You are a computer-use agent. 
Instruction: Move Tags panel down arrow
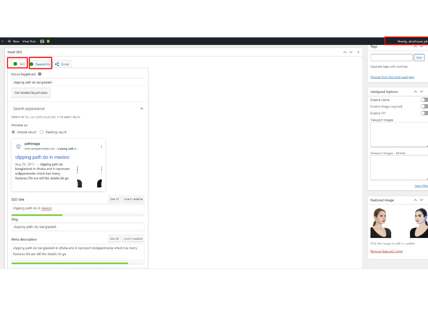click(422, 47)
